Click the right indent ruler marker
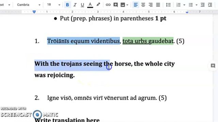The width and height of the screenshot is (218, 122). (x=187, y=12)
